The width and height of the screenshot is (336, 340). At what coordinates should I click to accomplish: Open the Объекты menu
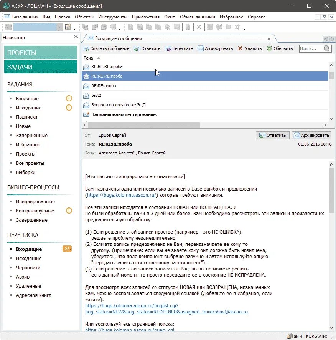(x=84, y=17)
